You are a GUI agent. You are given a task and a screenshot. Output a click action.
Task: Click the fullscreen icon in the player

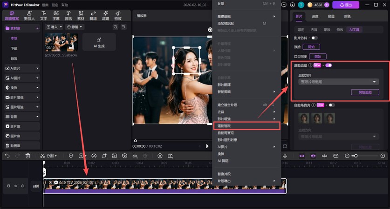[285, 146]
